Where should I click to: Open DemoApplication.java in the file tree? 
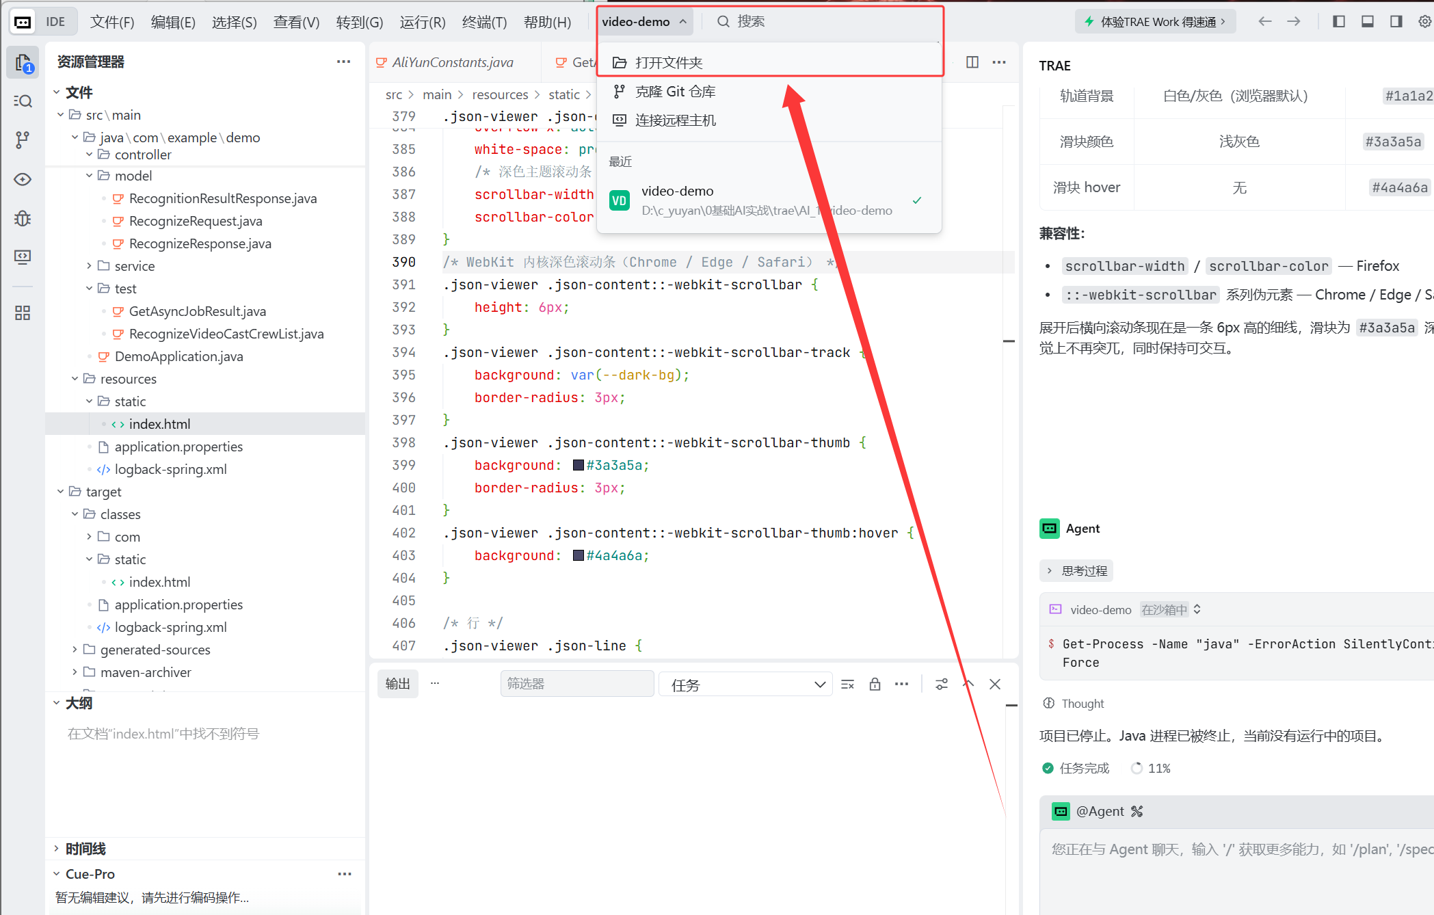pos(178,356)
